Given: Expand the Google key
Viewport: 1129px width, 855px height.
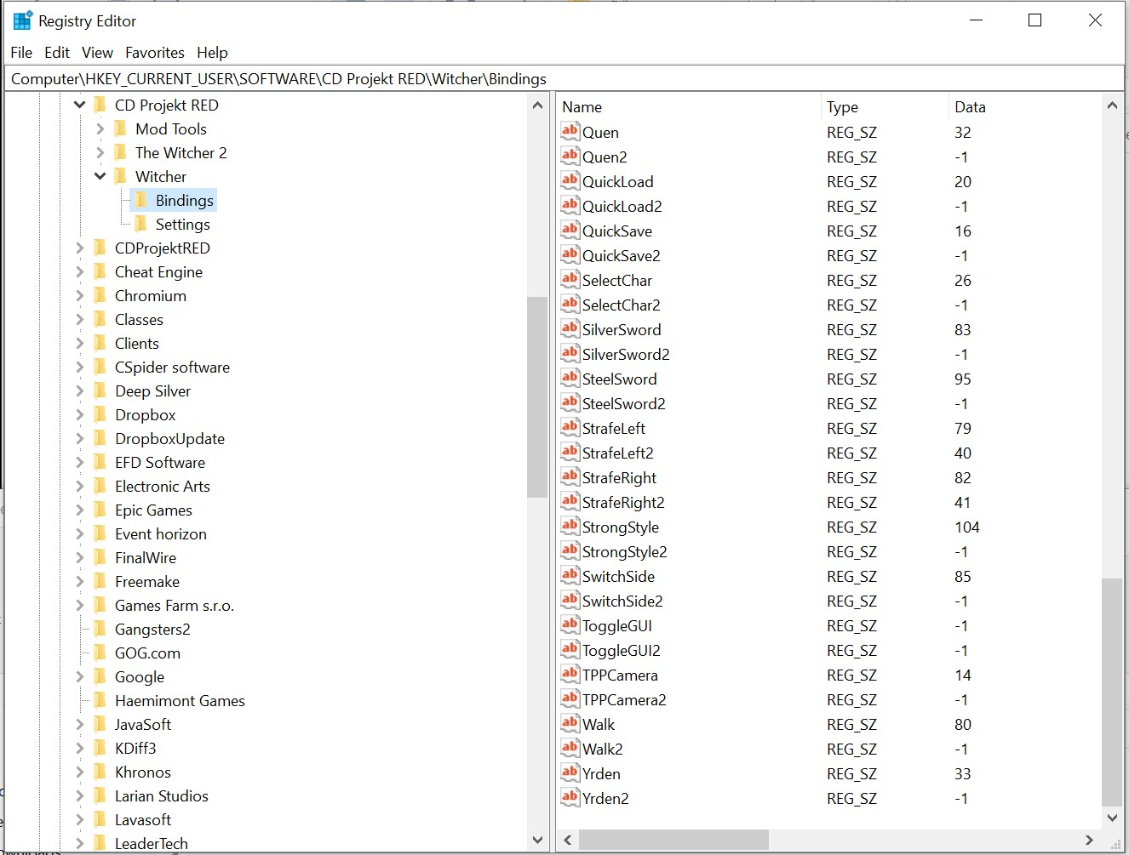Looking at the screenshot, I should click(x=80, y=676).
